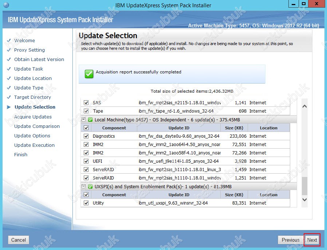Go to the Update Comparison step
This screenshot has height=250, width=327.
tap(37, 126)
